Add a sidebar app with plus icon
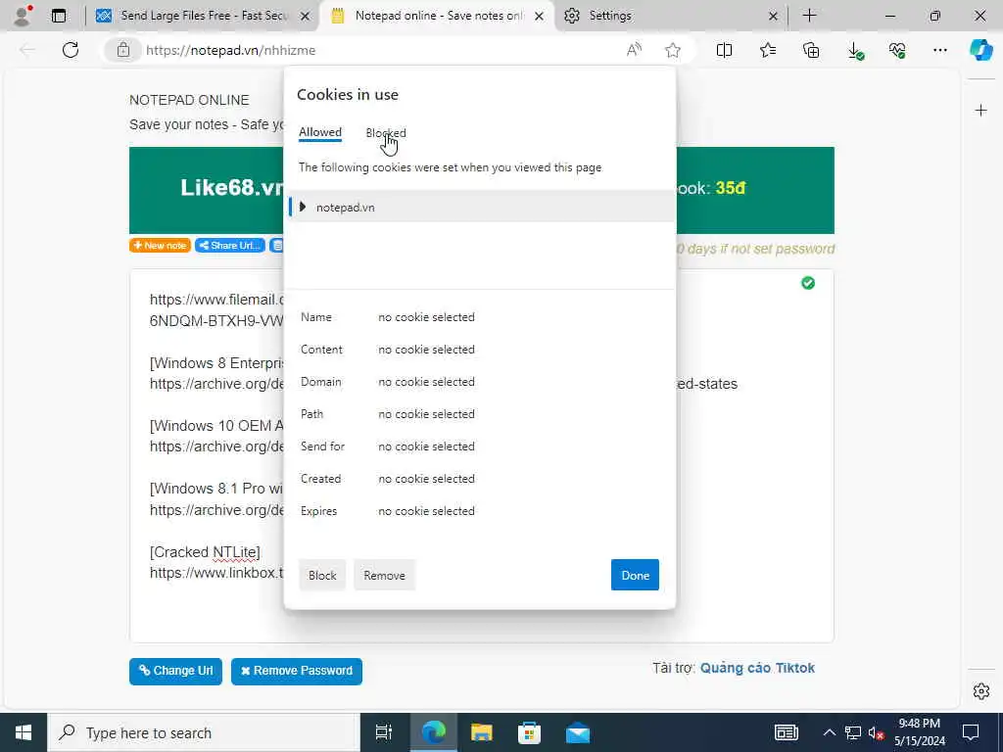Screen dimensions: 1003x752 pos(981,111)
